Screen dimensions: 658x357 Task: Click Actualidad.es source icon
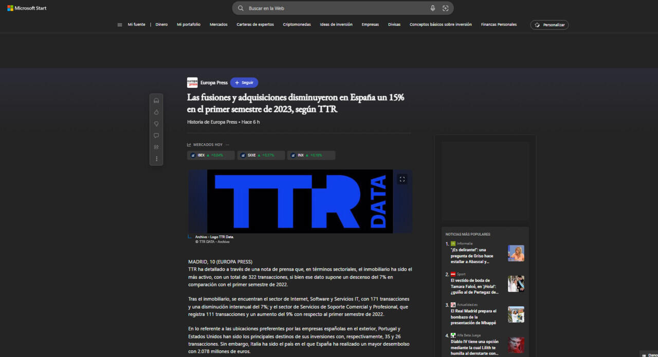point(453,305)
